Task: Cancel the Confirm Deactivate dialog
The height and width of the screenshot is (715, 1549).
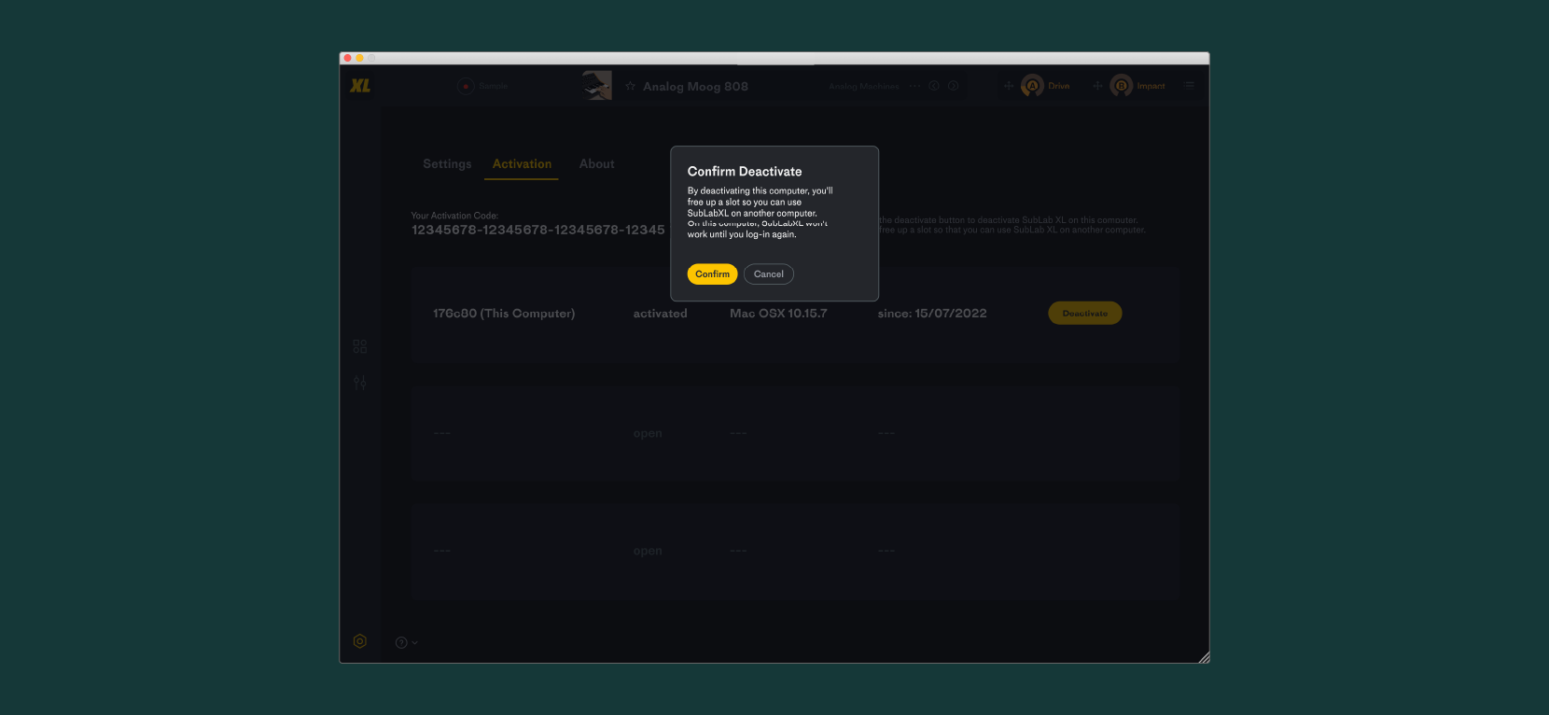Action: click(769, 274)
